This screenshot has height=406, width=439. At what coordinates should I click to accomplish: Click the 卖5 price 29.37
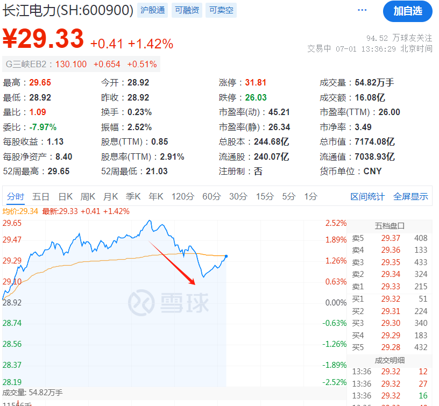pyautogui.click(x=391, y=238)
